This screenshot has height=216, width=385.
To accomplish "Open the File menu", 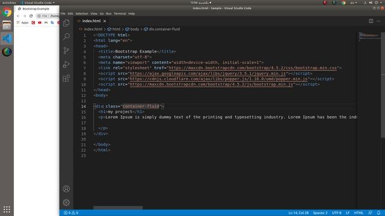I will [x=63, y=13].
